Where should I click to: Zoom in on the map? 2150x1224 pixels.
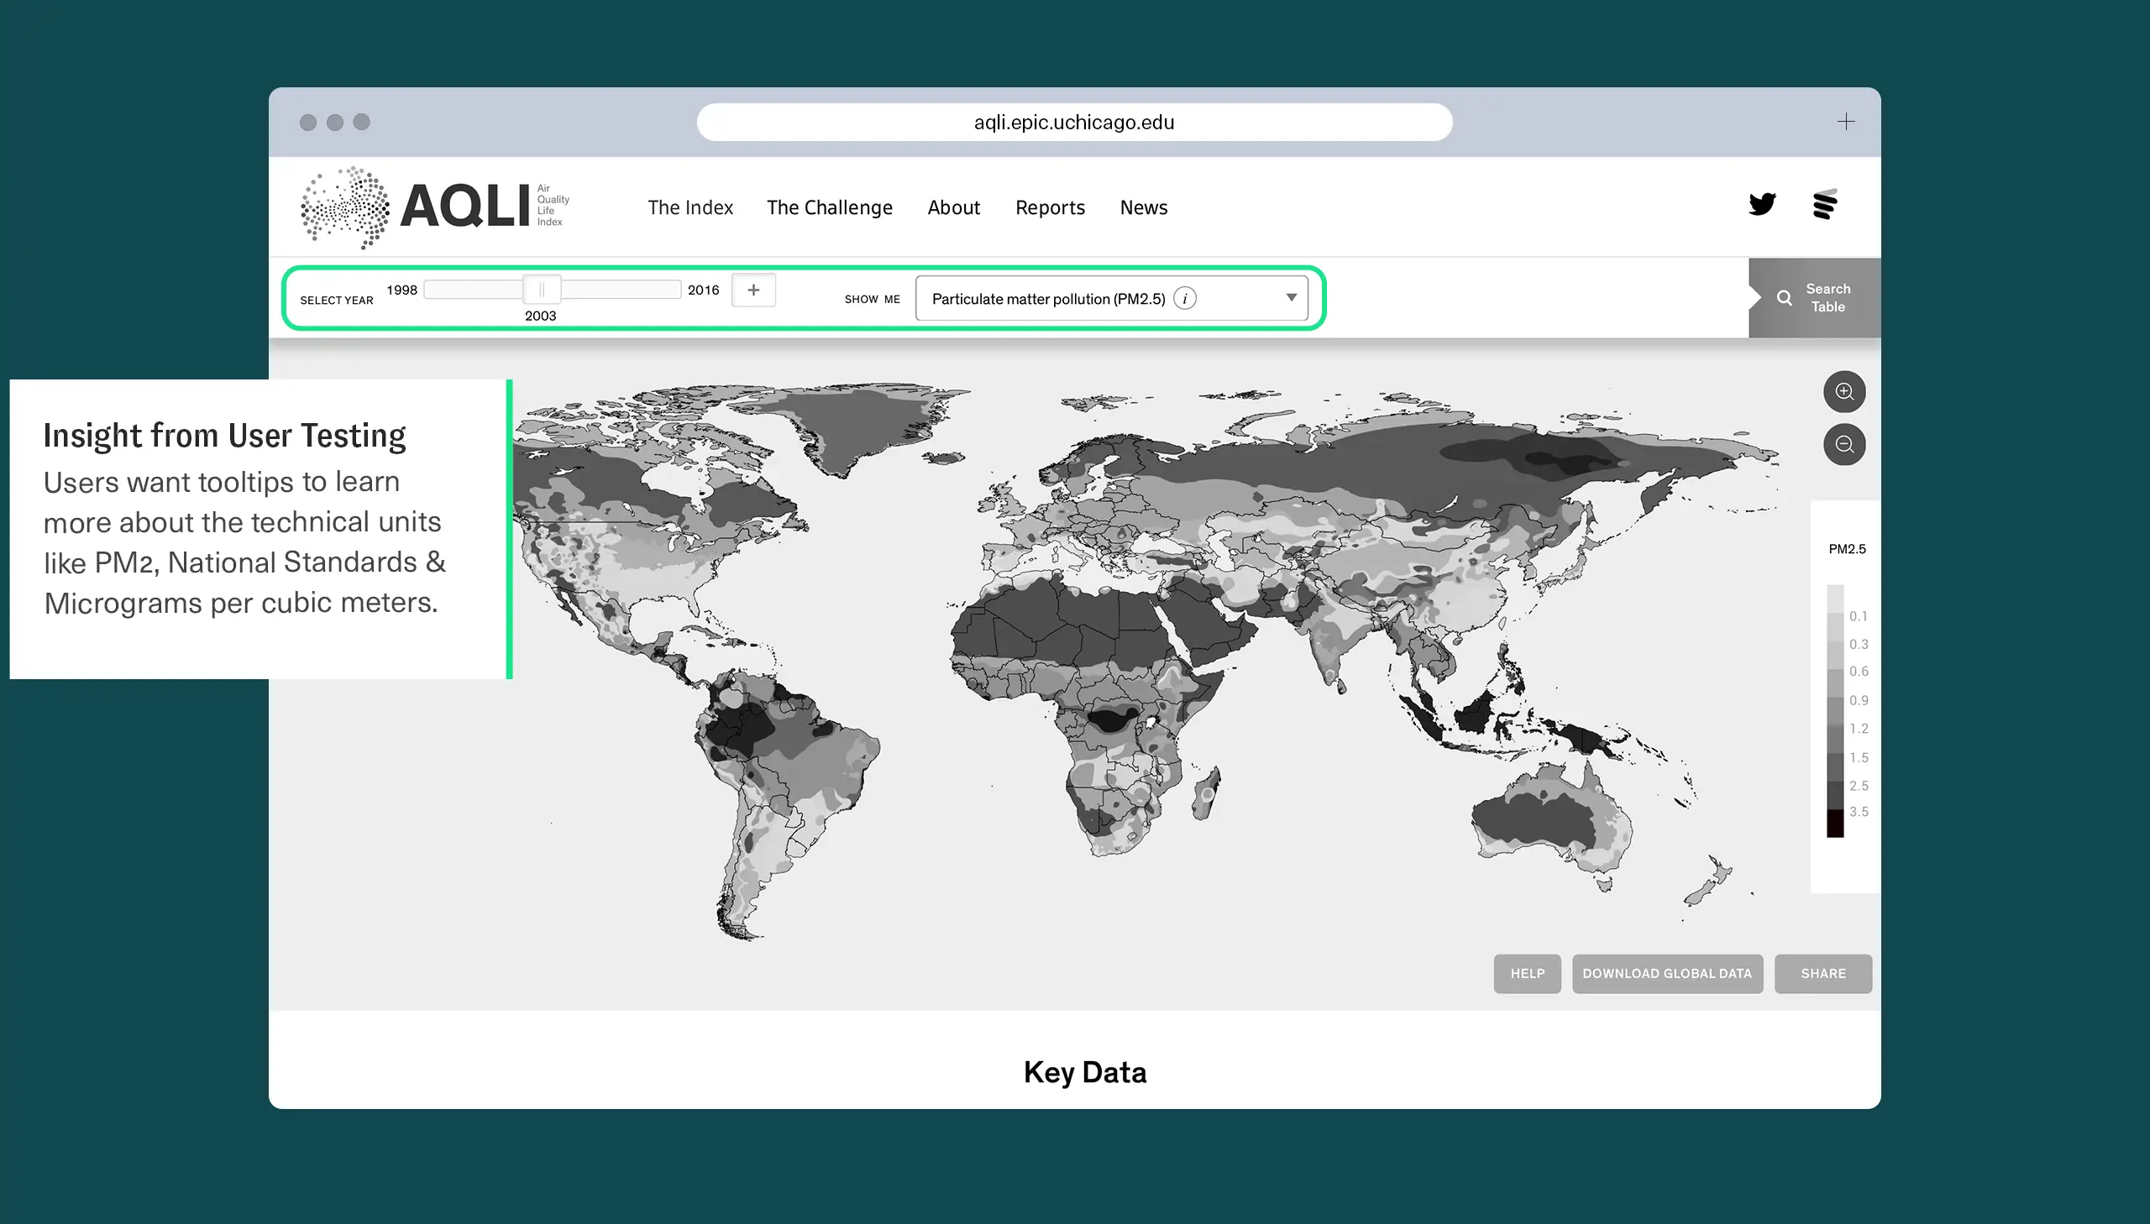1844,392
